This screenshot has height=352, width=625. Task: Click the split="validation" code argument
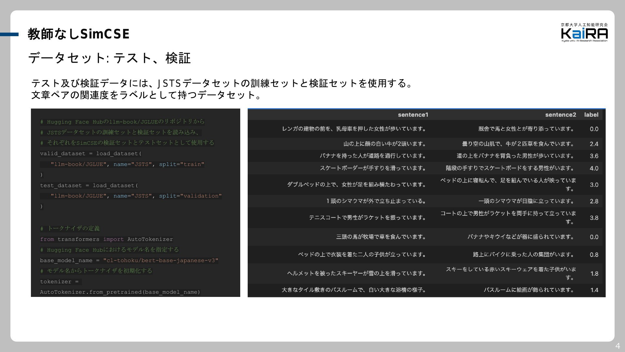190,196
